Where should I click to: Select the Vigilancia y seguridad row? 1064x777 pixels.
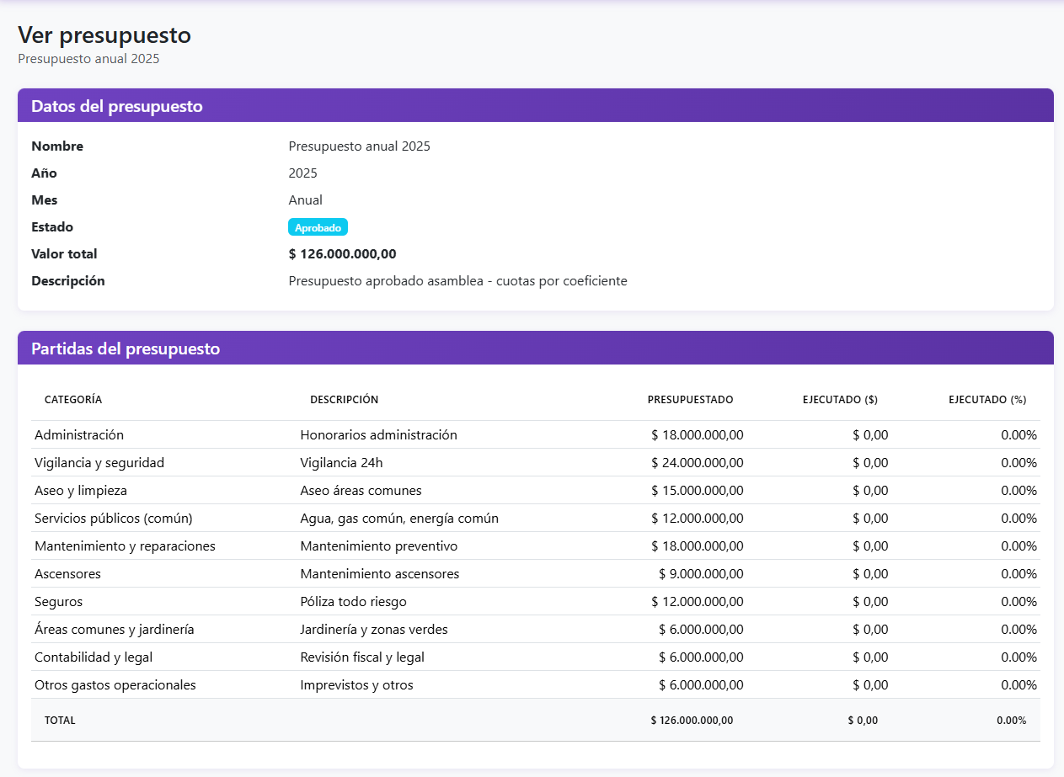(536, 463)
